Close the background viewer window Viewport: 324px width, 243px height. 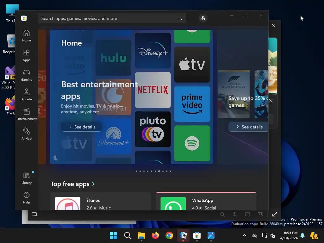pyautogui.click(x=274, y=26)
